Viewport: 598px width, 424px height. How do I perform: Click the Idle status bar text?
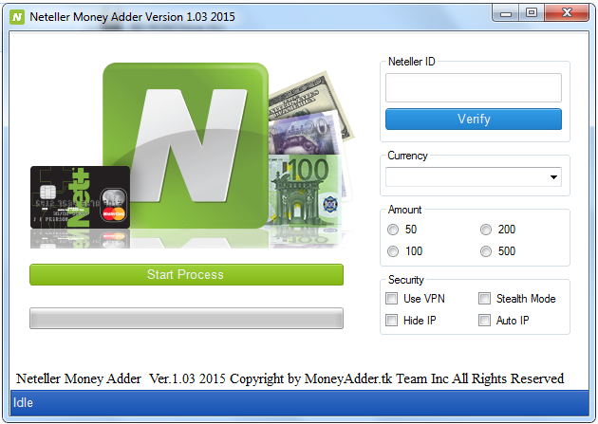click(x=24, y=403)
